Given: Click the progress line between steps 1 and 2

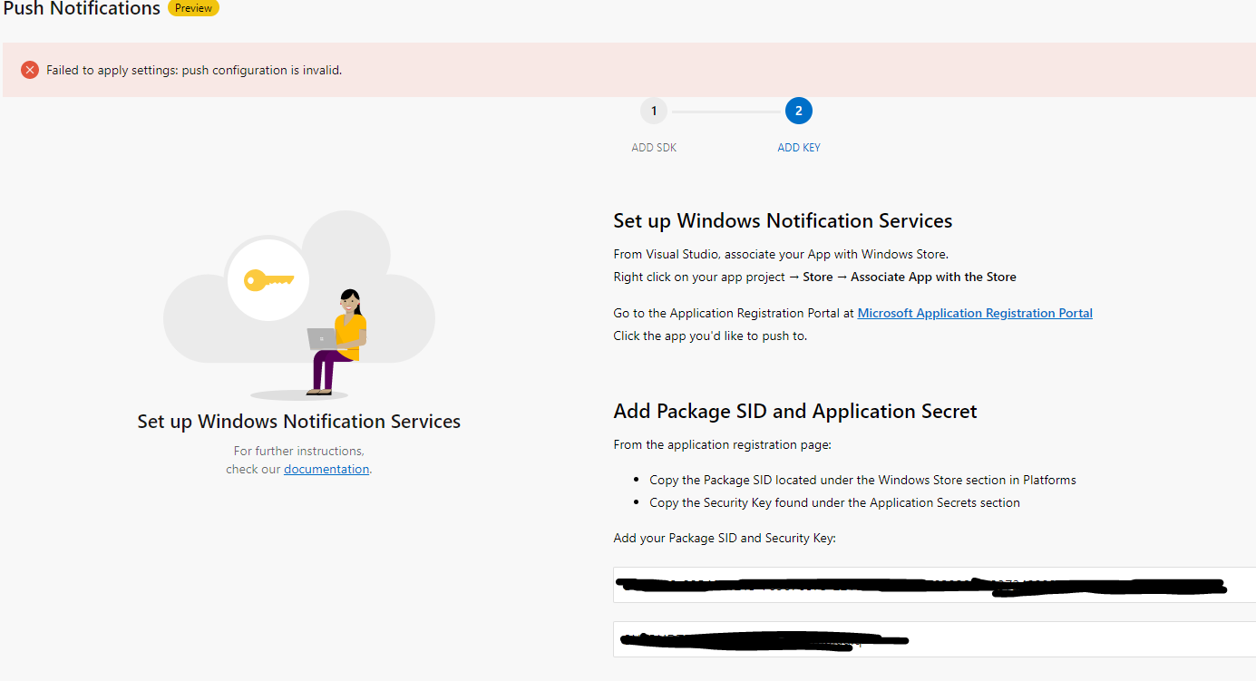Looking at the screenshot, I should pyautogui.click(x=725, y=110).
